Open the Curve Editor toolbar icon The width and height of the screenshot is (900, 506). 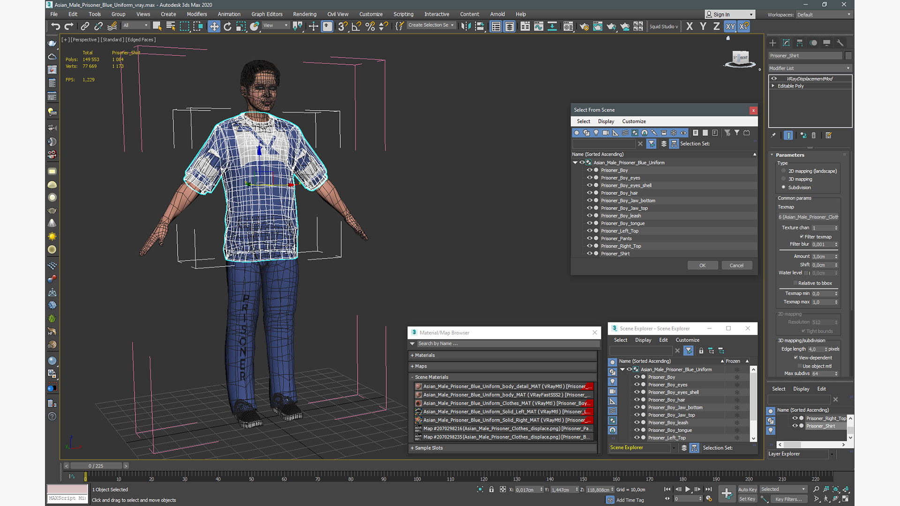point(539,26)
